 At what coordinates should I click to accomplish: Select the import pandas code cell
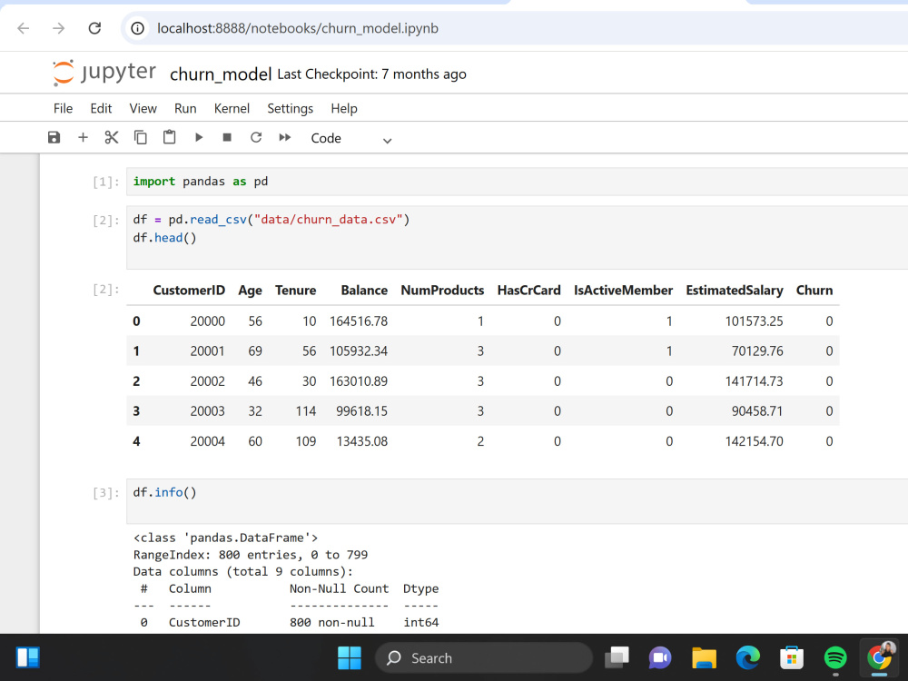tap(517, 182)
